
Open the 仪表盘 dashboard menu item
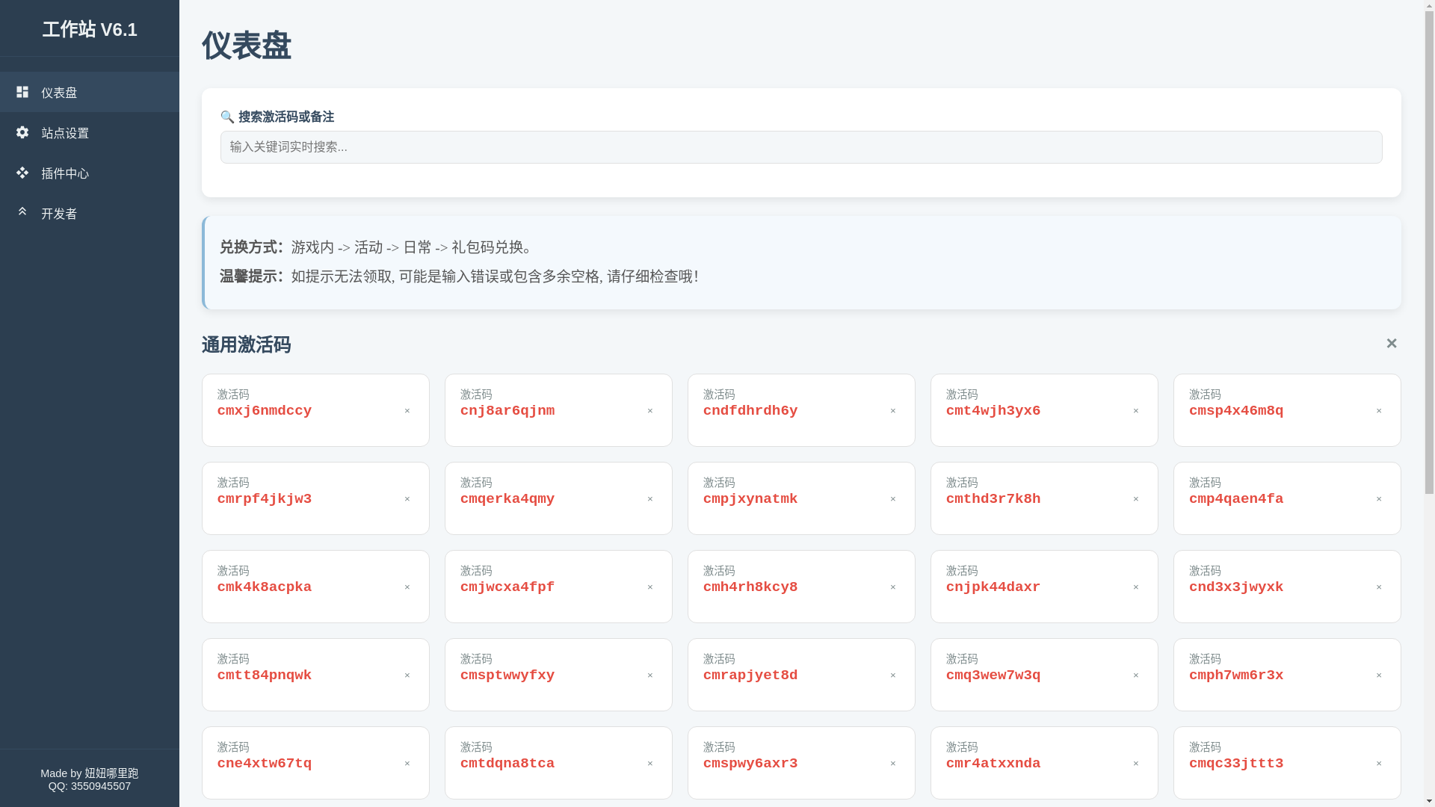pos(90,92)
